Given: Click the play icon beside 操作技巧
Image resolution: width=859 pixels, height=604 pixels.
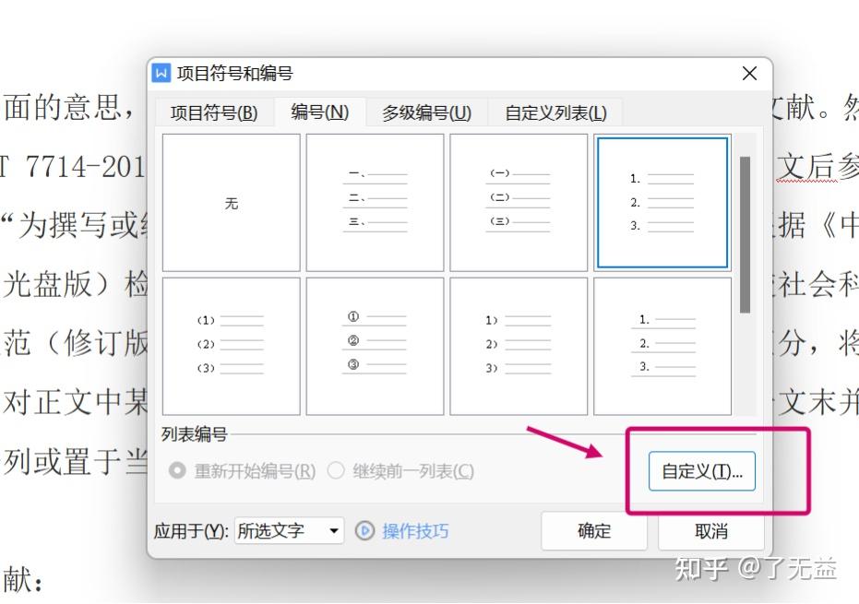Looking at the screenshot, I should click(x=364, y=530).
